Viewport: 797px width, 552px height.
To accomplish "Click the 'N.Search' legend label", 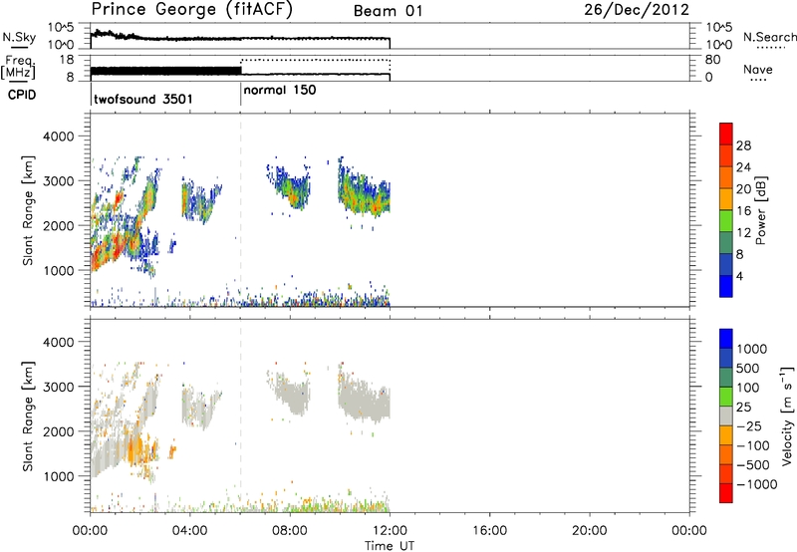I will point(769,37).
